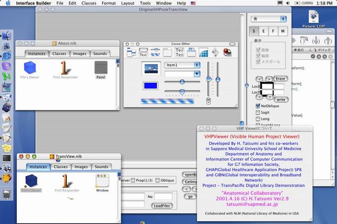Open the script scroll palette icon
The width and height of the screenshot is (337, 224).
215,53
